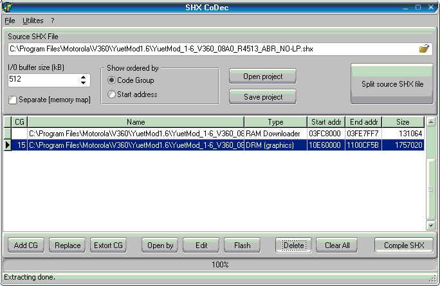Screen dimensions: 440x286
Task: Enable the Separate [memory map] checkbox
Action: pyautogui.click(x=14, y=100)
